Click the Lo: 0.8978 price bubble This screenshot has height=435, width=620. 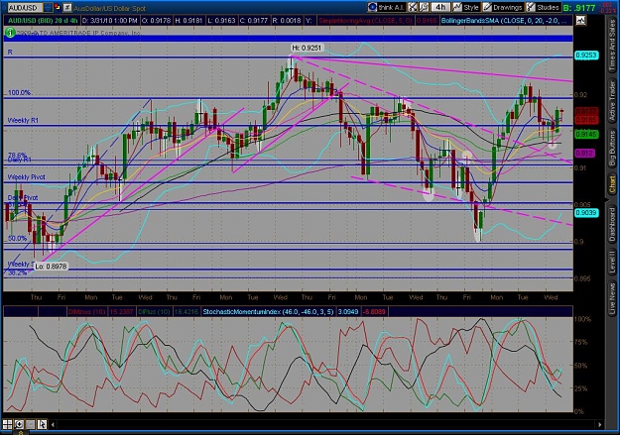pyautogui.click(x=51, y=267)
